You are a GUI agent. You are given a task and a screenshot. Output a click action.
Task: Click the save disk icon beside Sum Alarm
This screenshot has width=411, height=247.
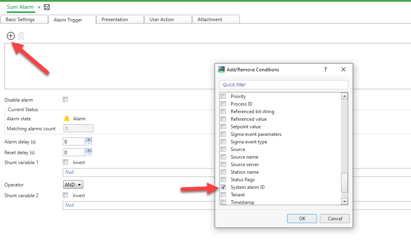click(x=47, y=7)
